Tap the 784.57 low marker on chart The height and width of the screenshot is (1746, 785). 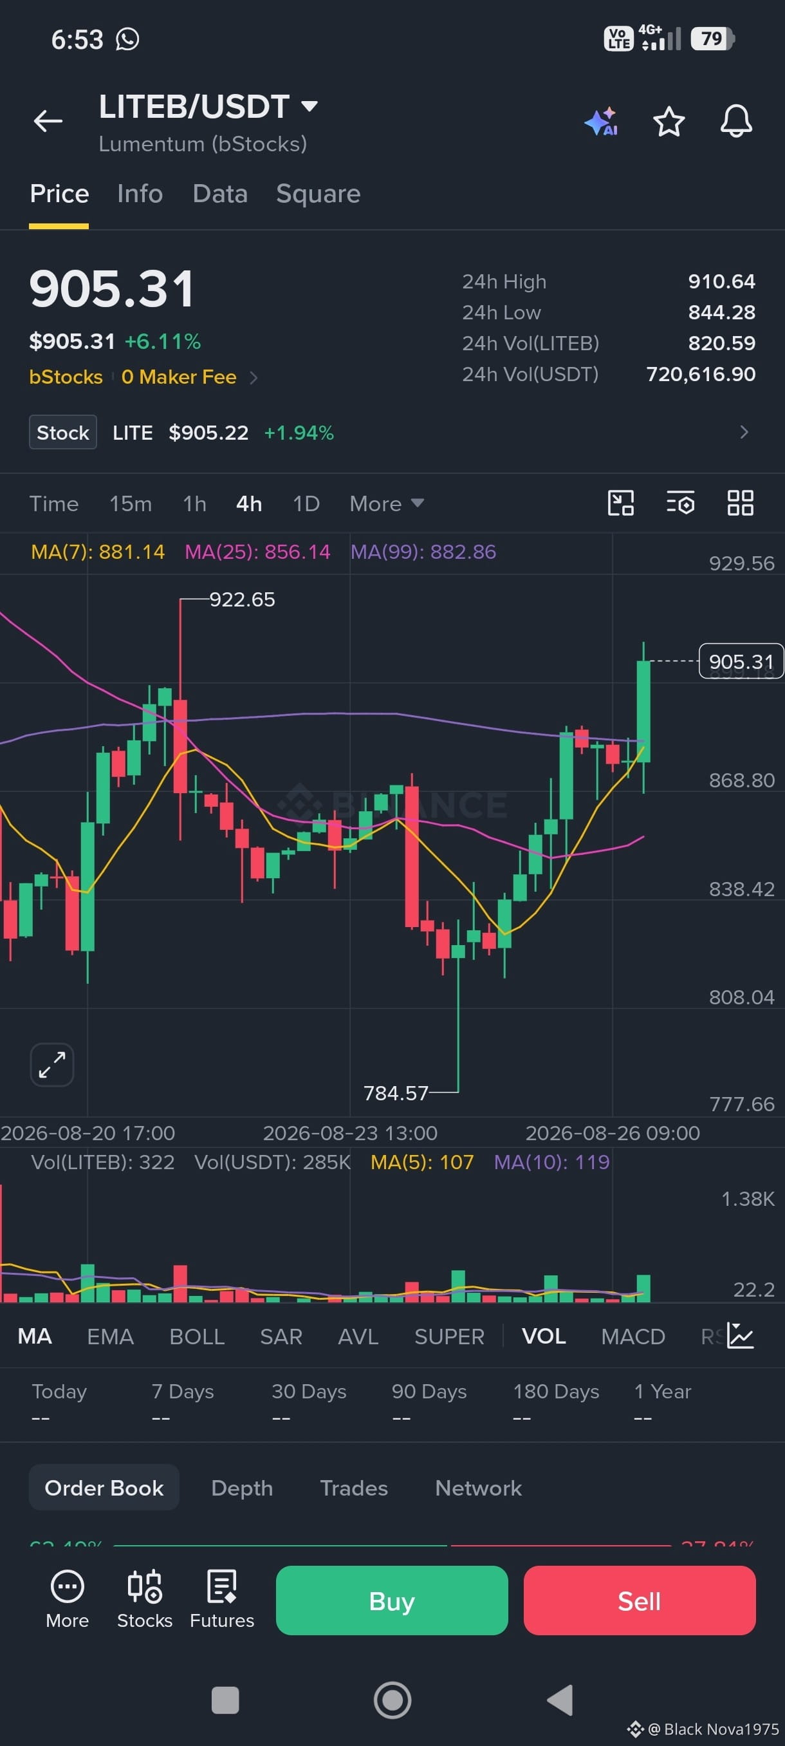(396, 1093)
